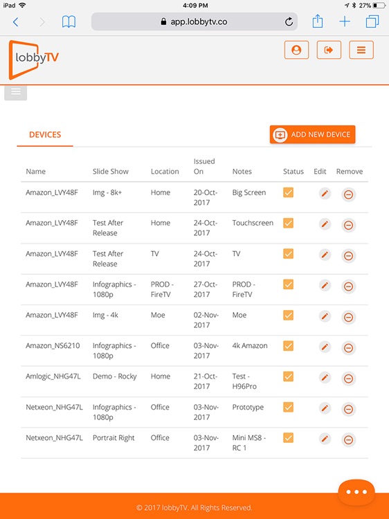389x519 pixels.
Task: Edit the Demo - Rocky device
Action: pos(325,377)
